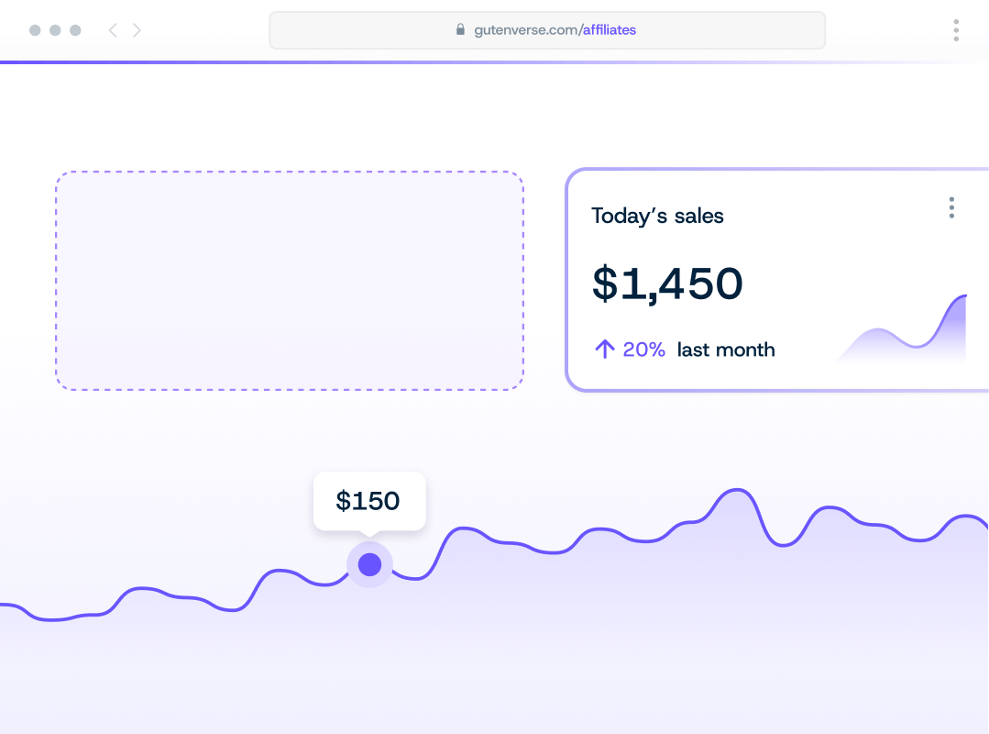Click the first gray window dot
This screenshot has width=989, height=734.
[x=35, y=30]
